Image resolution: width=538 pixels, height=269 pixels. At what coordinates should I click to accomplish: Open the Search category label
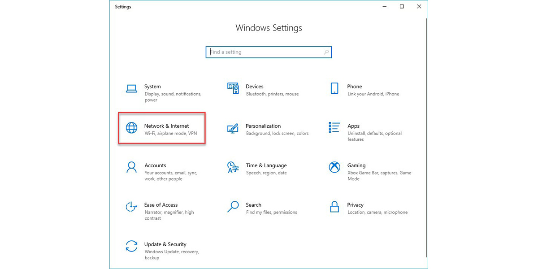[254, 205]
